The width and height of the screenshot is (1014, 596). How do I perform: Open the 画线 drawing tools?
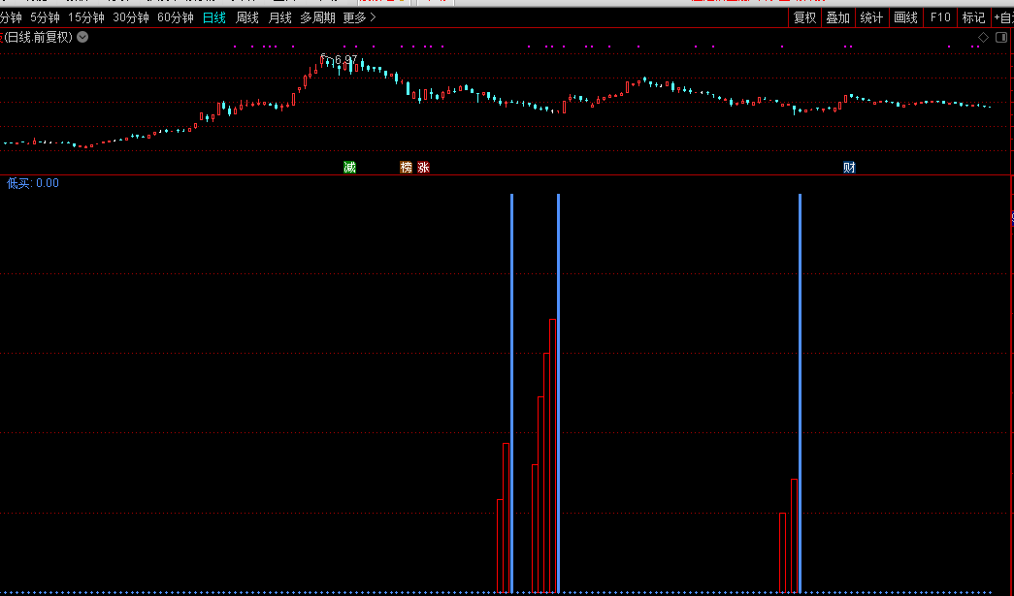click(x=905, y=17)
